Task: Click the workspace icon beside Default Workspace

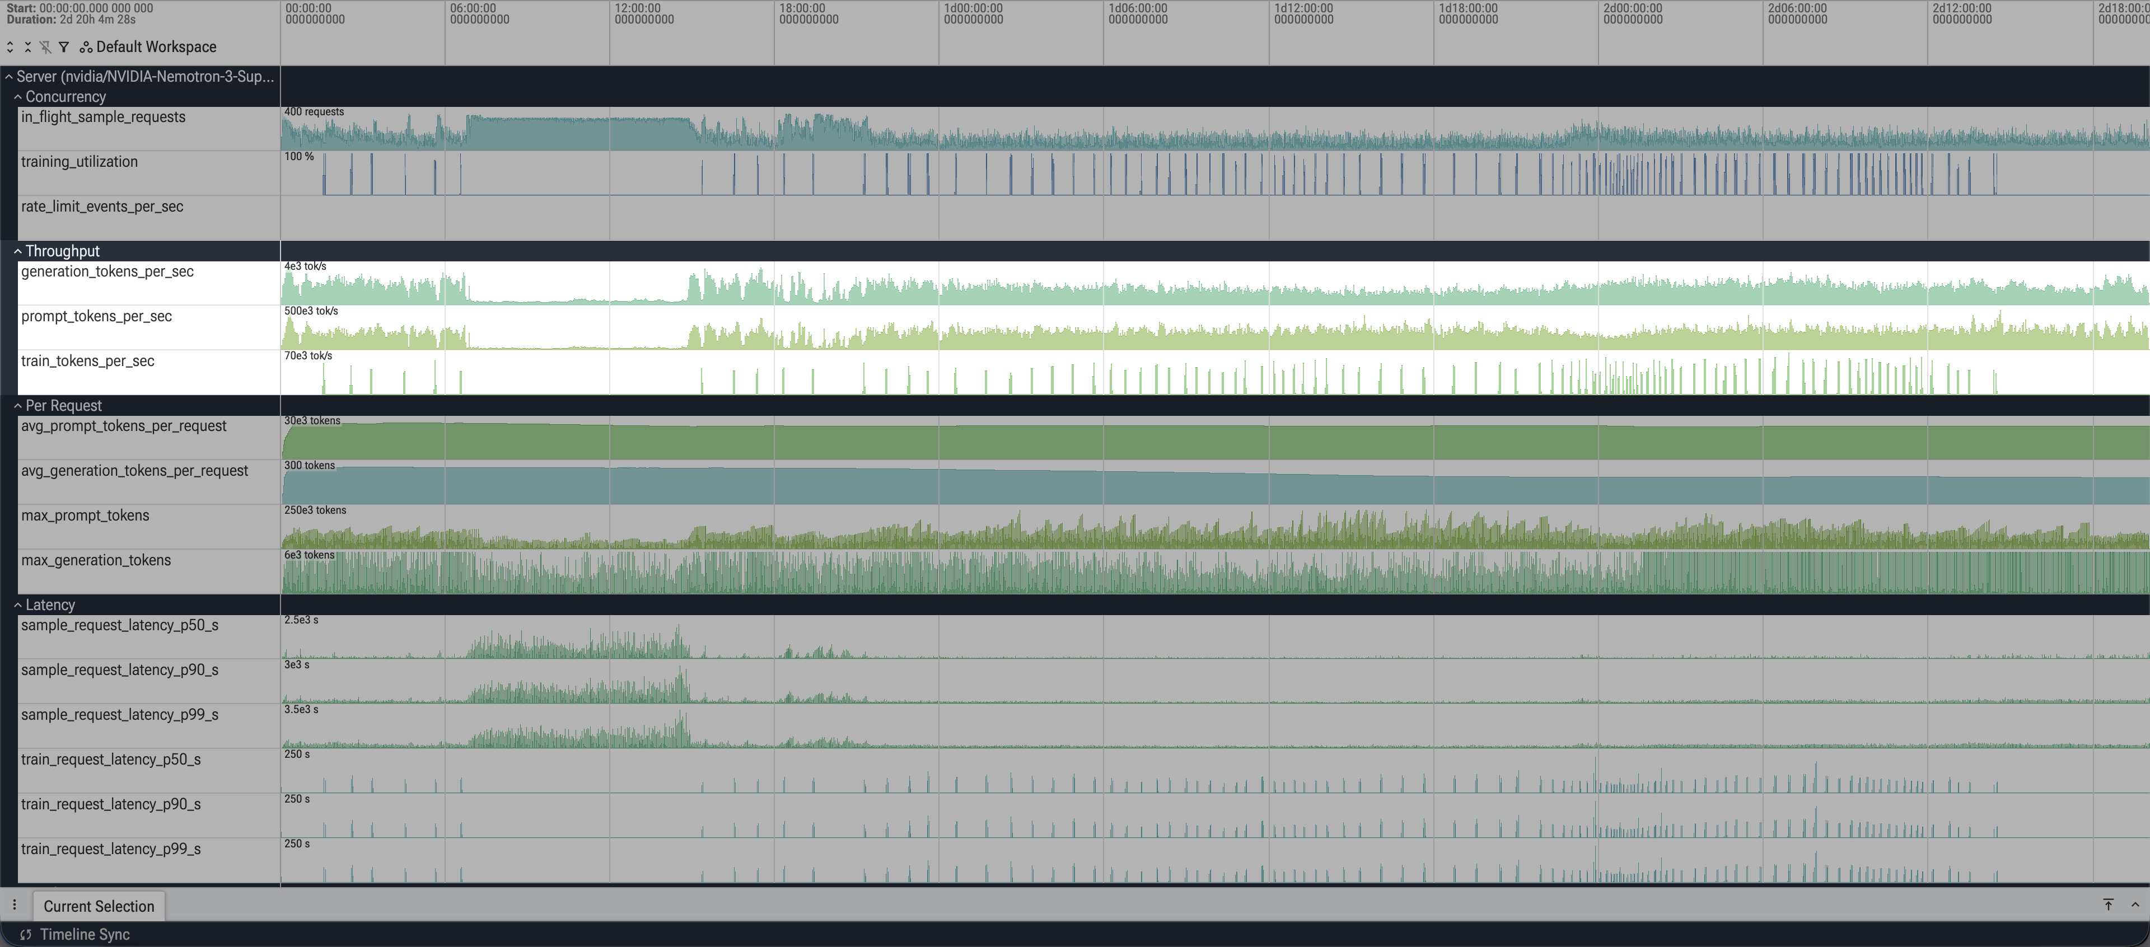Action: coord(86,48)
